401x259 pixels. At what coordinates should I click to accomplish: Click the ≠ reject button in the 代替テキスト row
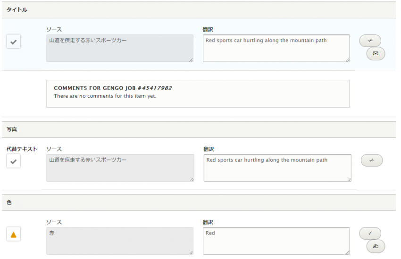(371, 161)
